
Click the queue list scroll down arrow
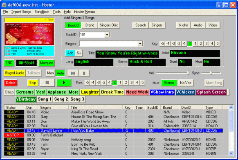pyautogui.click(x=231, y=153)
